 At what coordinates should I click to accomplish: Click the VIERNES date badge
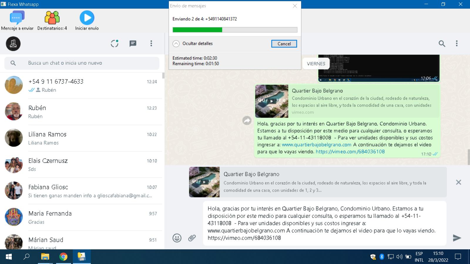[x=316, y=64]
